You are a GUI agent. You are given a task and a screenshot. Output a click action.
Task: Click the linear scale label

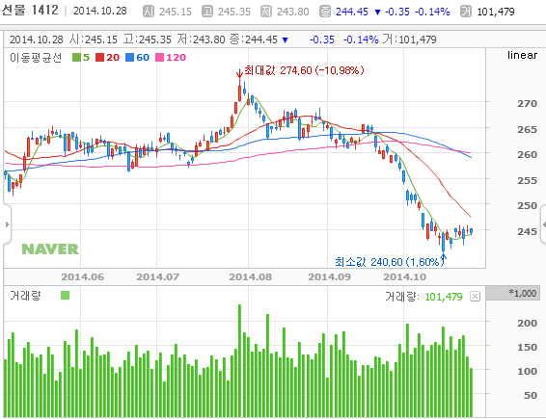522,55
